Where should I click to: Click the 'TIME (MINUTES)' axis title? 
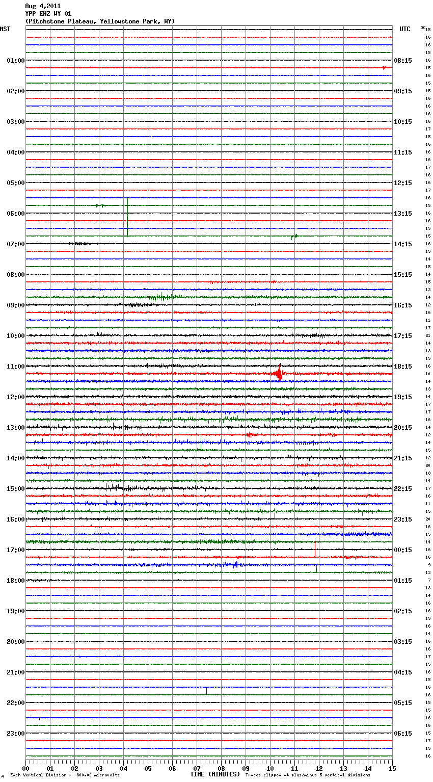pos(215,774)
